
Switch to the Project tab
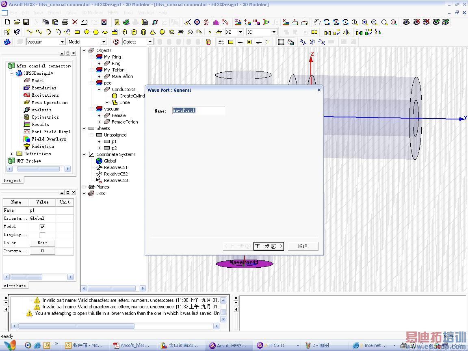coord(12,180)
